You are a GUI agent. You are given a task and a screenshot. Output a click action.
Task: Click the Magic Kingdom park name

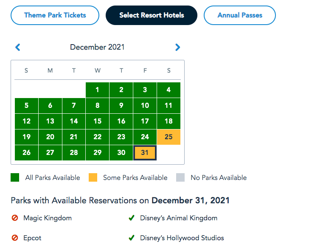[x=48, y=218]
